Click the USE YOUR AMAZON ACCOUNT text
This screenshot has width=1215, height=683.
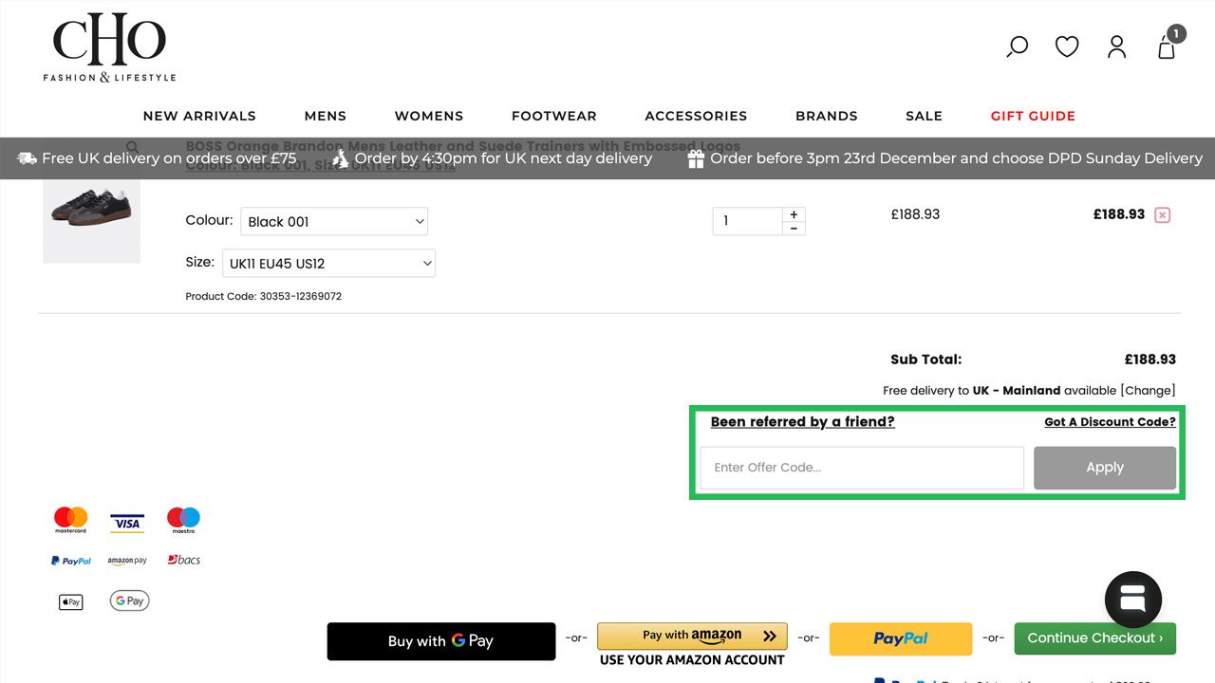point(692,660)
